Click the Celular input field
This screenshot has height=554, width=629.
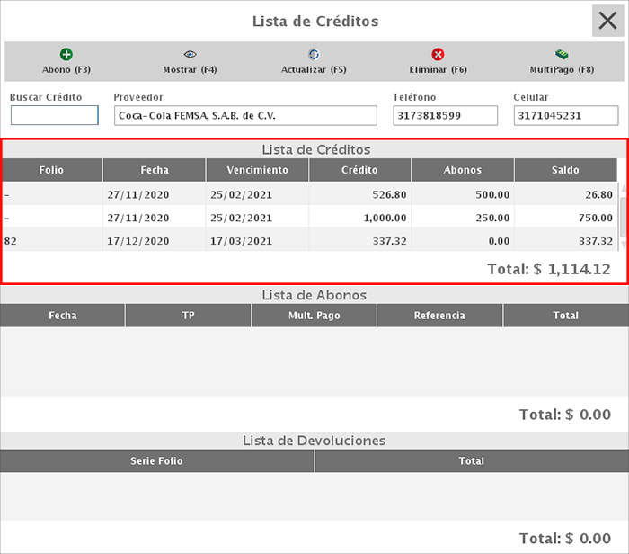tap(565, 116)
